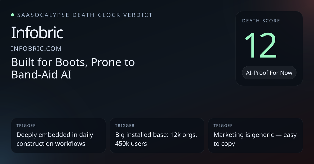The height and width of the screenshot is (164, 314).
Task: Click TRIGGER label above "Marketing is generic"
Action: point(223,126)
